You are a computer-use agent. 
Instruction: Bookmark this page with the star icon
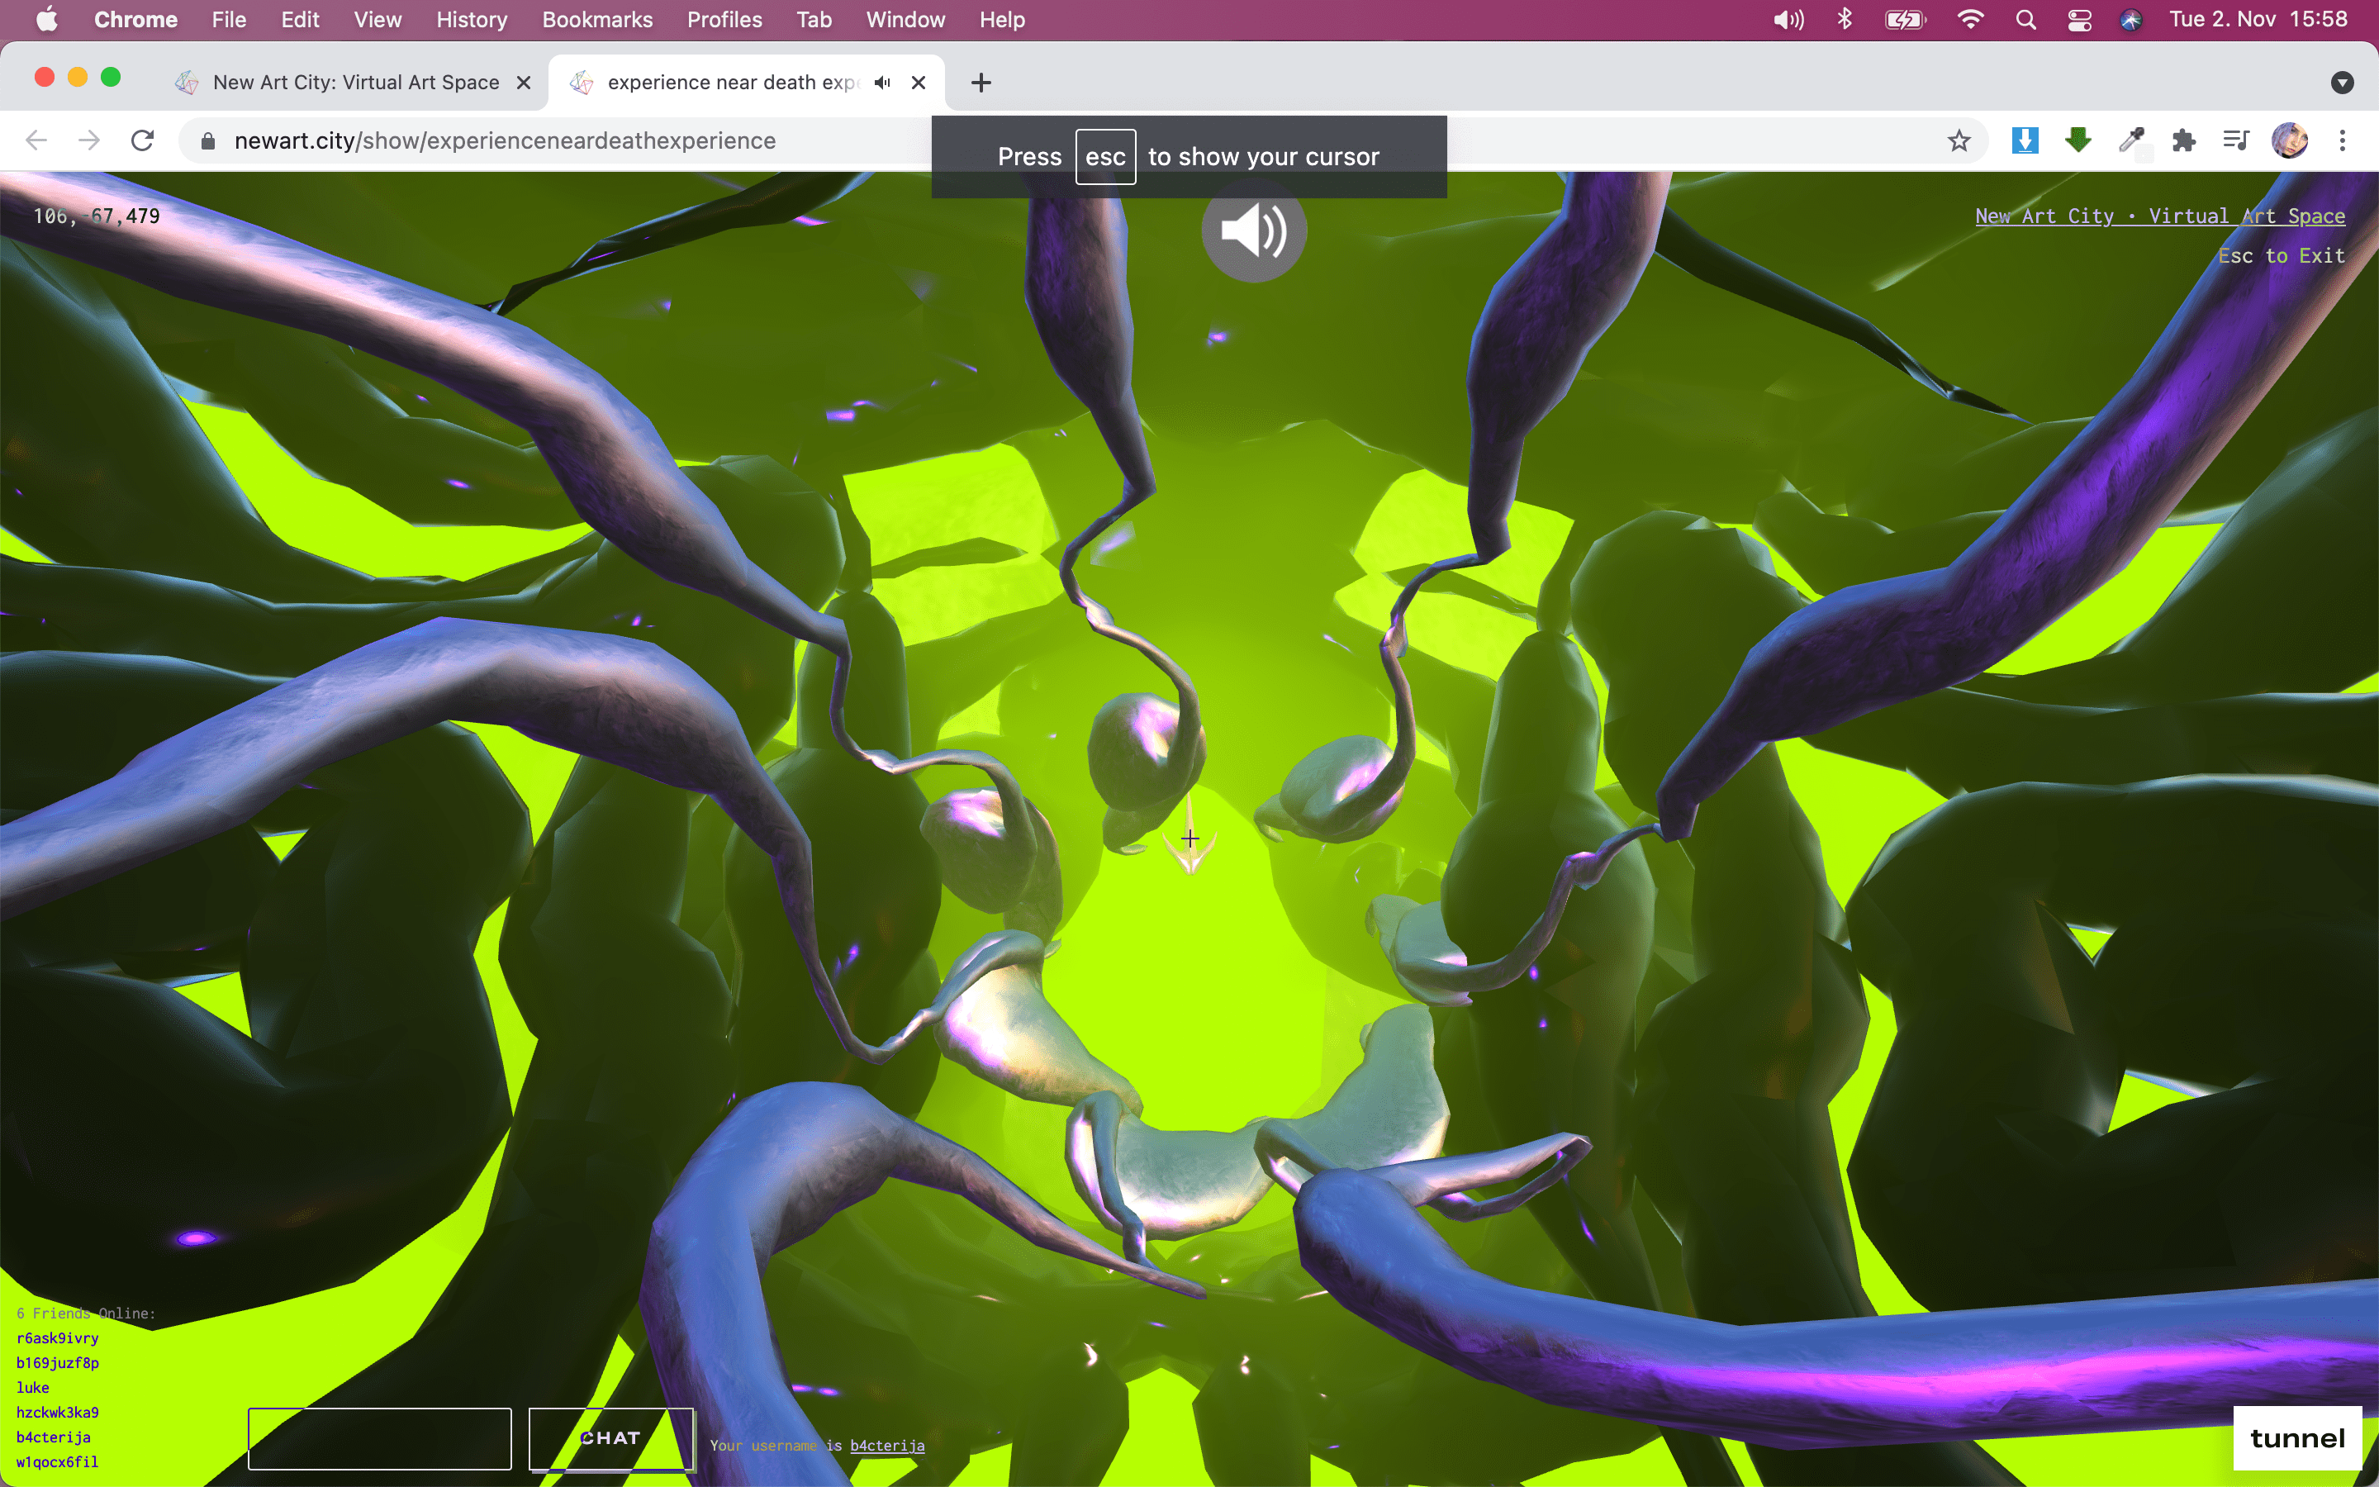1959,140
